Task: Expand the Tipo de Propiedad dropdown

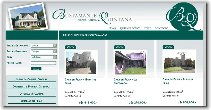Action: click(44, 51)
